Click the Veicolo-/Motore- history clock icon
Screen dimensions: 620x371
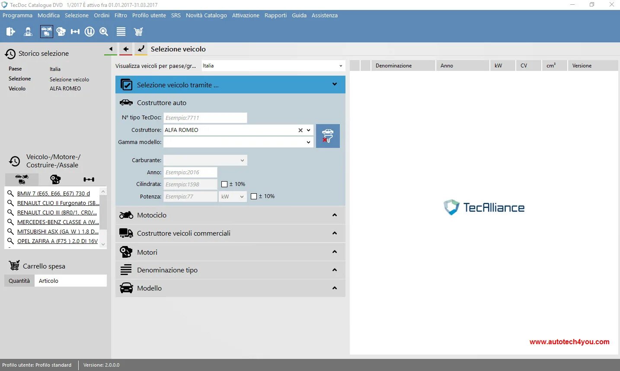coord(15,161)
